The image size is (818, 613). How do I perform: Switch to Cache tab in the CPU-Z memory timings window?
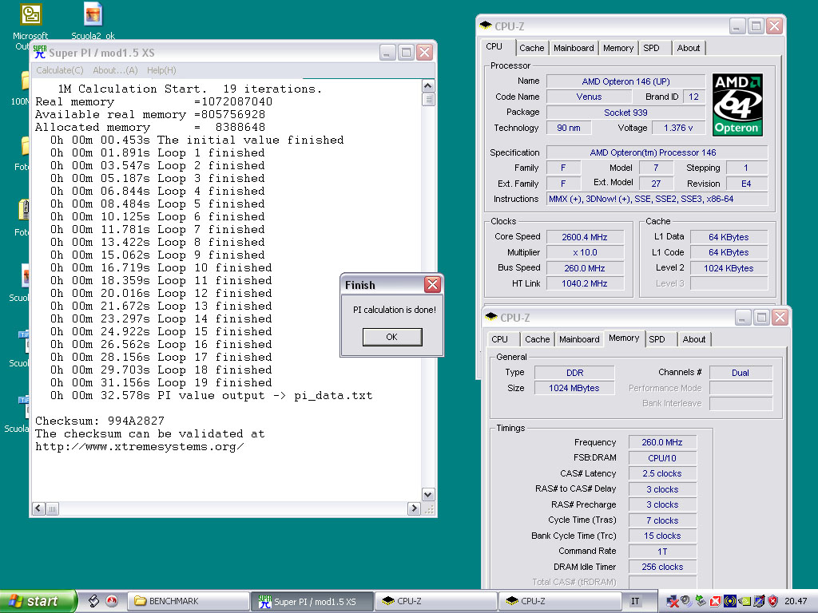coord(538,339)
